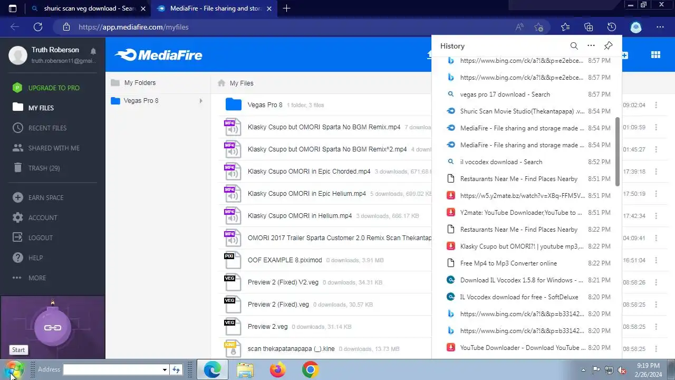Open the notifications bell next to Truth Roberson

click(93, 51)
